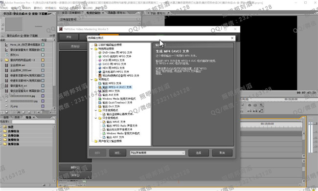Select mobile and portable device MPEG icon

point(100,76)
